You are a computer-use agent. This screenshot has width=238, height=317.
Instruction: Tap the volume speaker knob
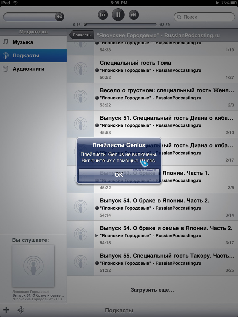(x=59, y=17)
